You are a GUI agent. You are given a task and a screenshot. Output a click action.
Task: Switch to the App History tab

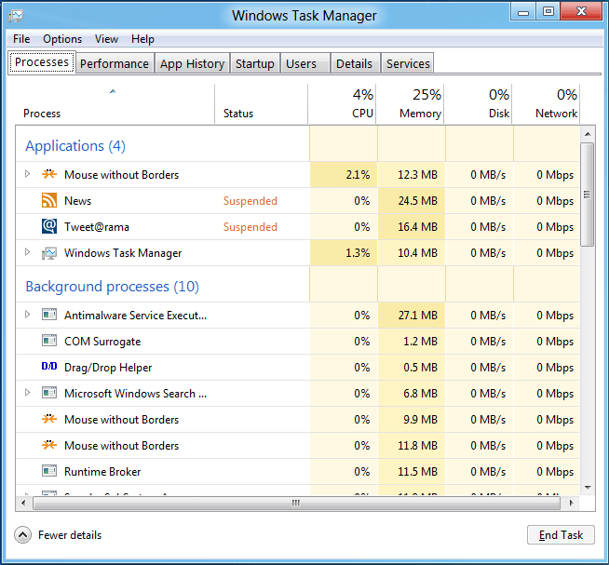(192, 63)
